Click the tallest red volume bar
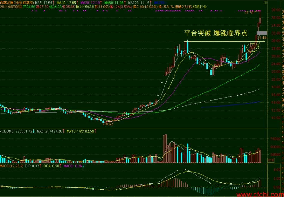The image size is (284, 197). tap(165, 149)
